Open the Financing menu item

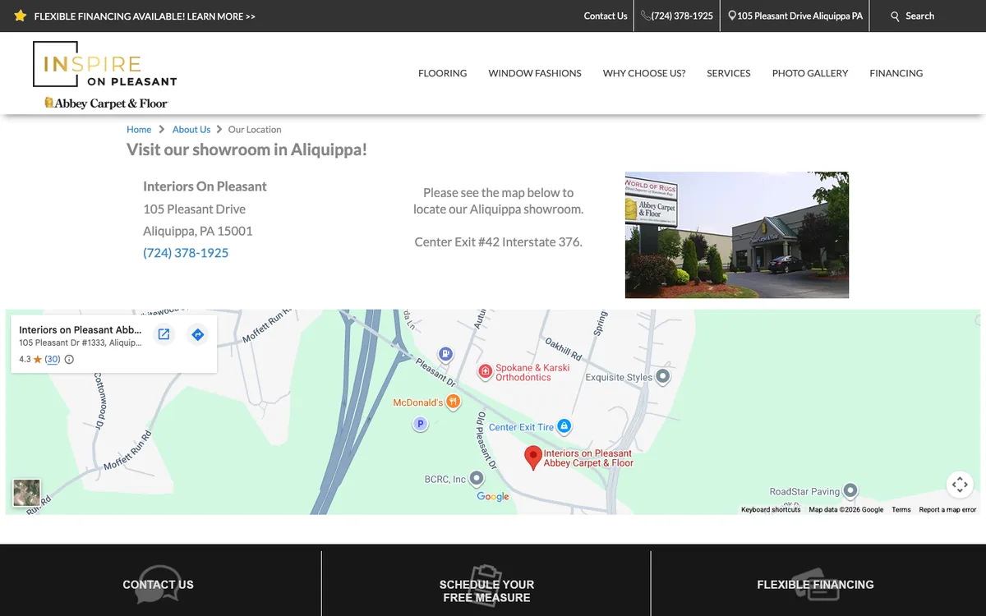pyautogui.click(x=896, y=73)
